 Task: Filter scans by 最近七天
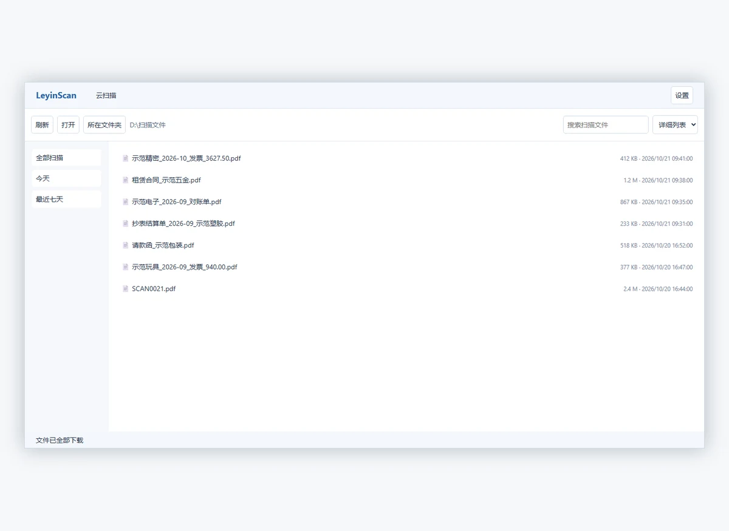(x=66, y=199)
